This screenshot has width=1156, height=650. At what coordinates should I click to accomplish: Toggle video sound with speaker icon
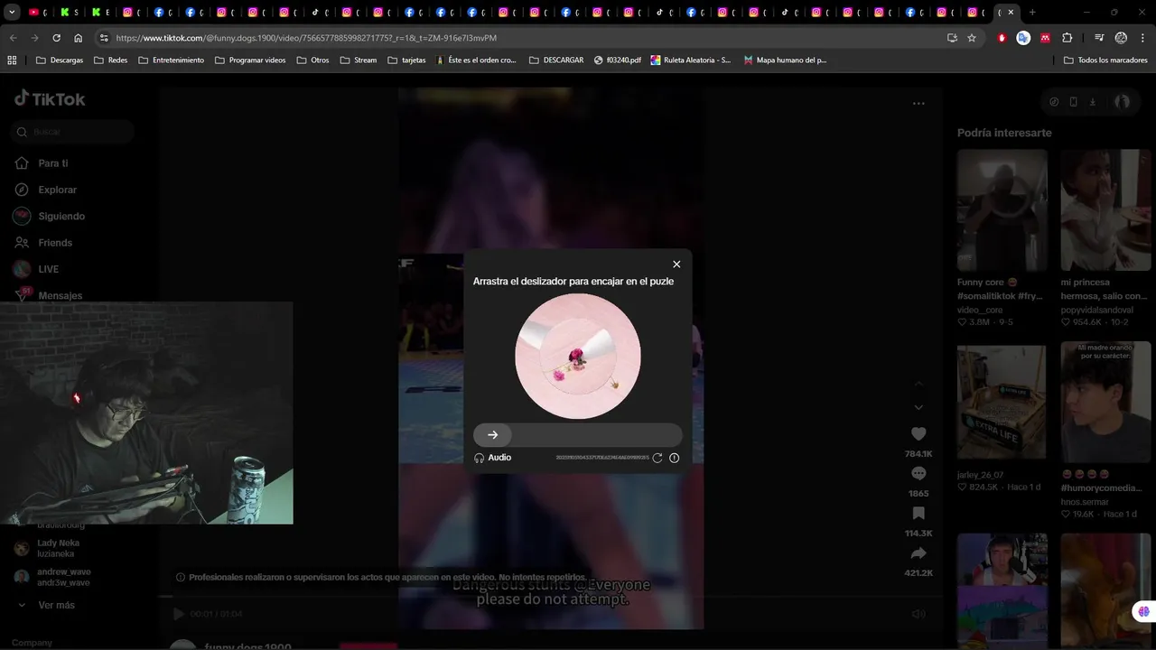point(918,614)
